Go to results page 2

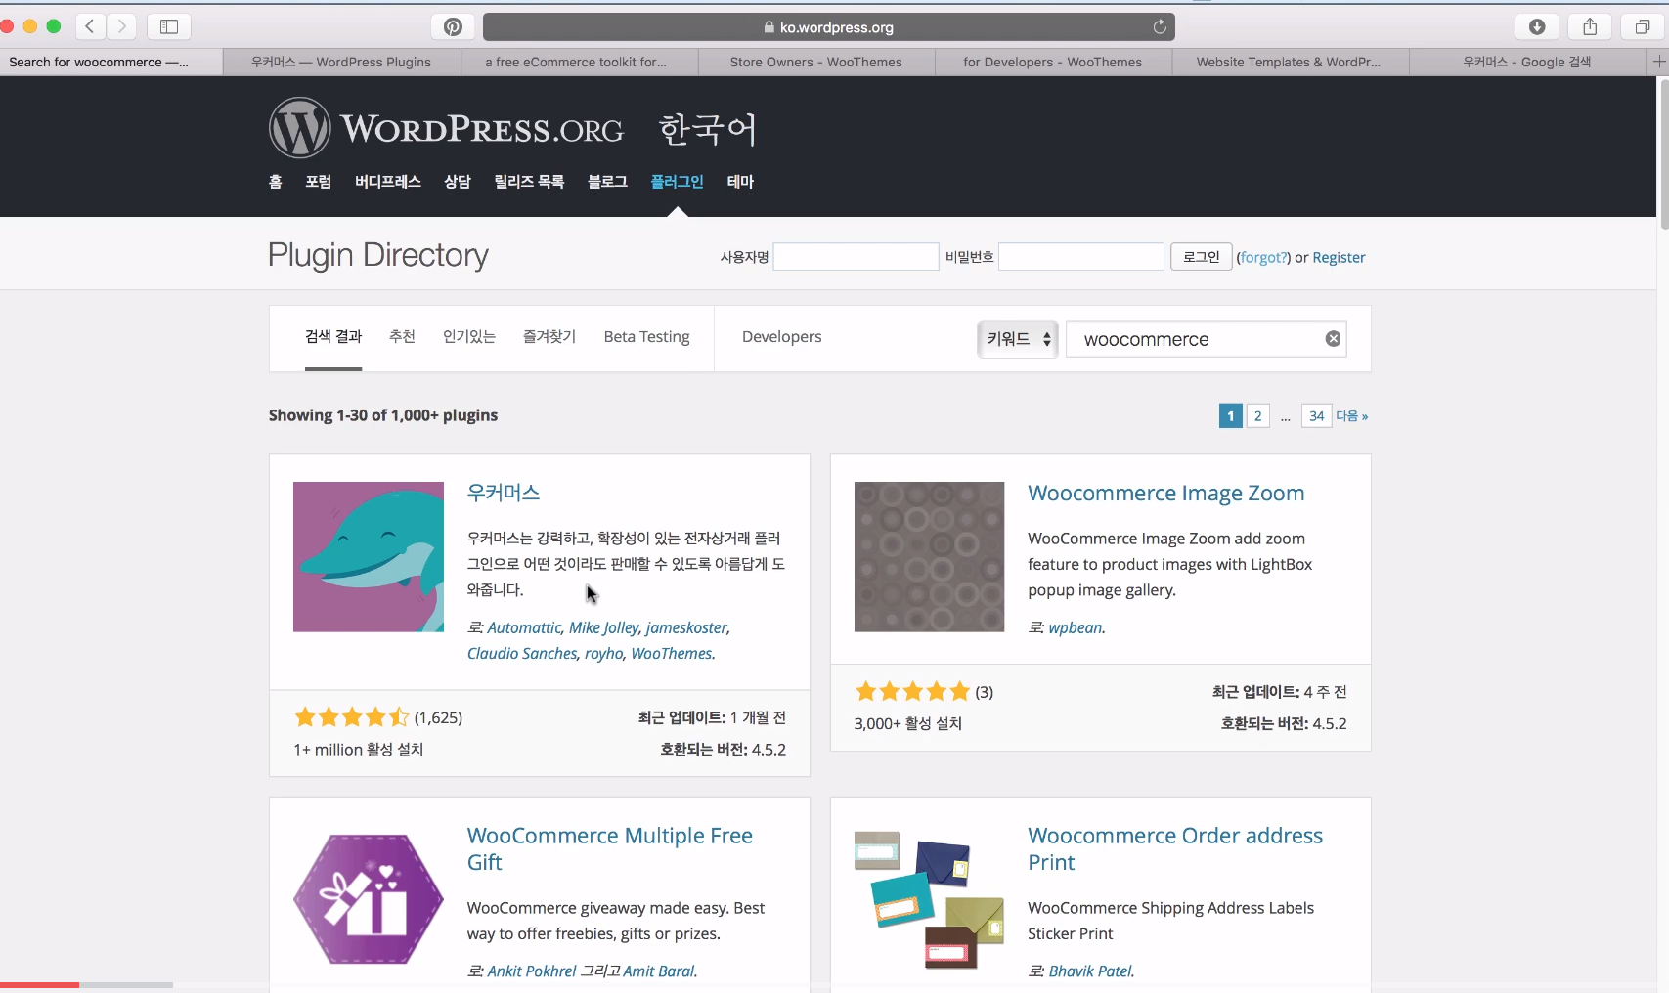click(x=1258, y=416)
